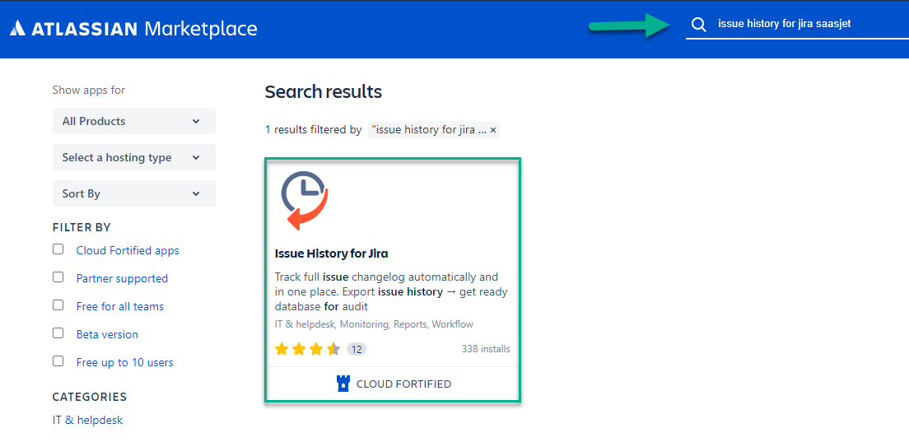Click the Issue History for Jira clock icon
Viewport: 909px width, 442px height.
click(x=304, y=199)
